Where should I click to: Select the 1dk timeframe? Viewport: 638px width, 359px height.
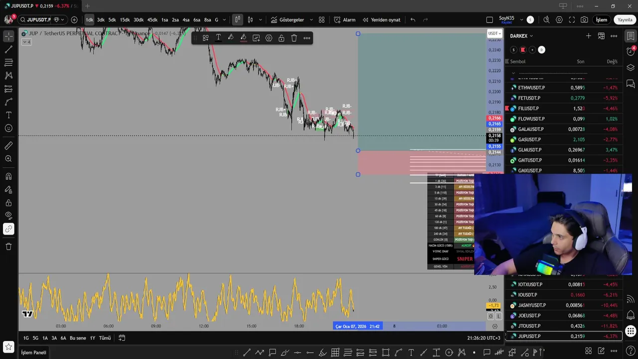click(x=89, y=20)
